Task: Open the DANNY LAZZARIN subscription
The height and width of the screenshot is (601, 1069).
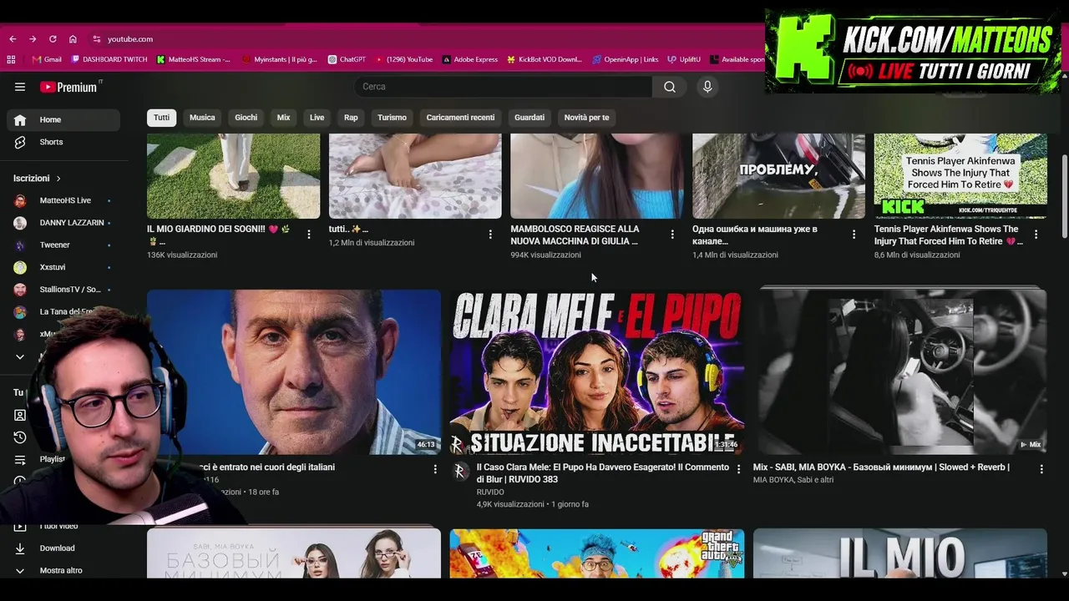Action: (63, 223)
